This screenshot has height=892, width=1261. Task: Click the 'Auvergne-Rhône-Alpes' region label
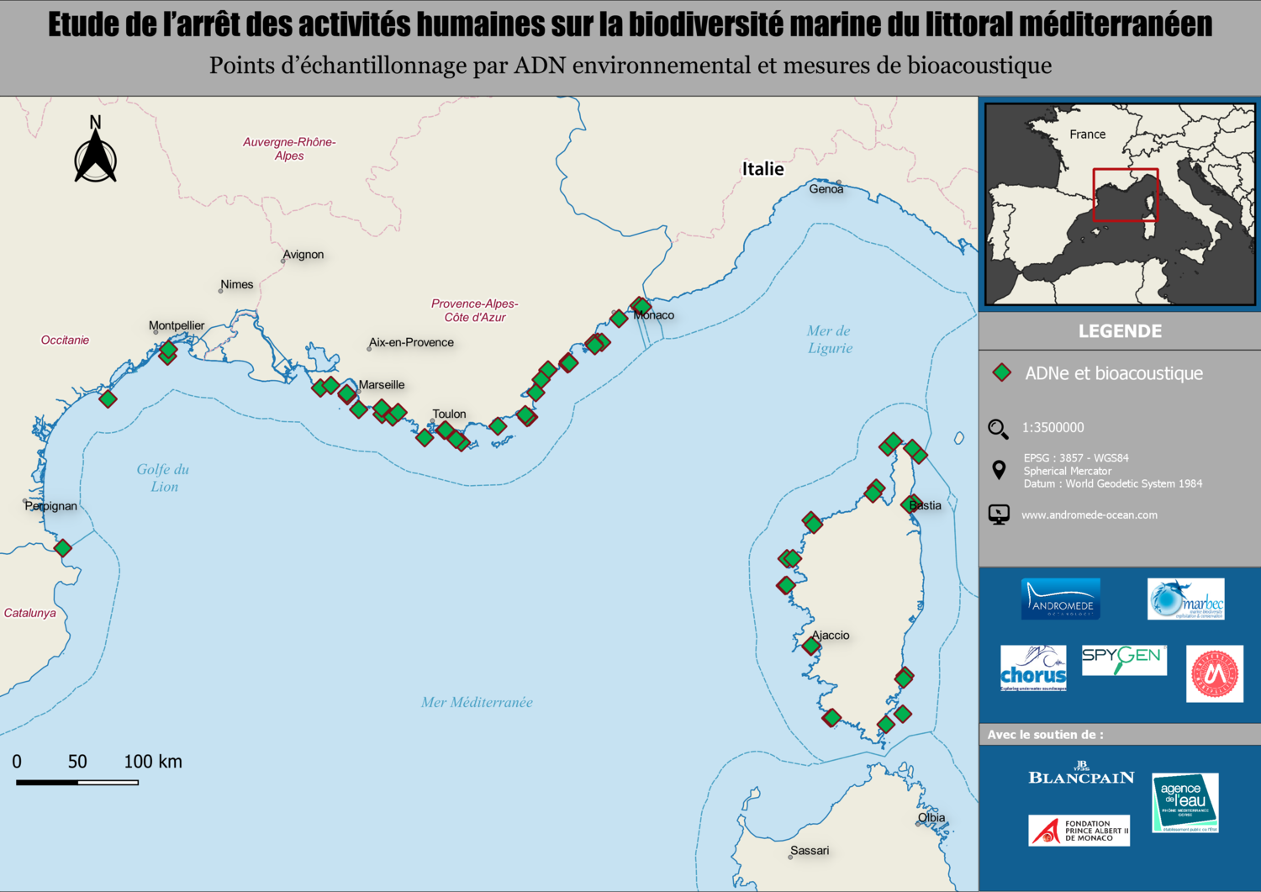pyautogui.click(x=289, y=149)
